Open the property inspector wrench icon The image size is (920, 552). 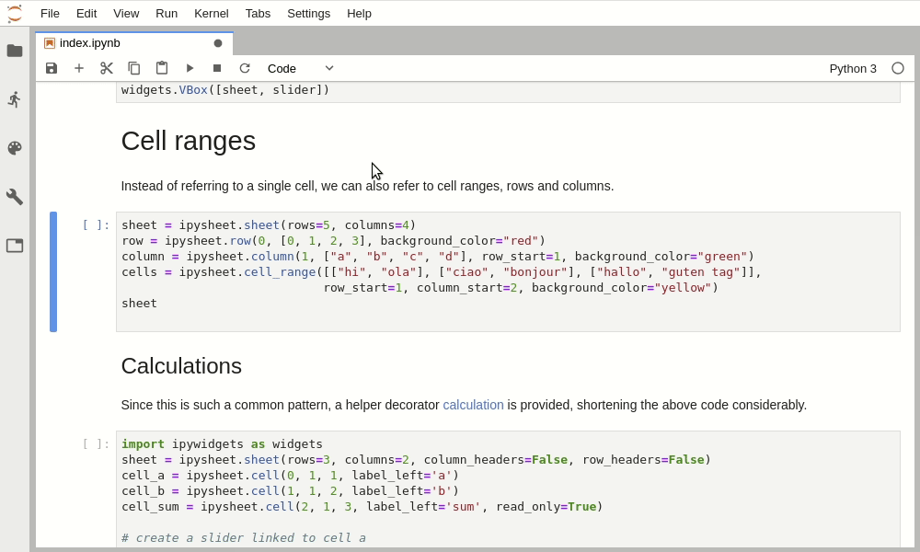pos(15,196)
